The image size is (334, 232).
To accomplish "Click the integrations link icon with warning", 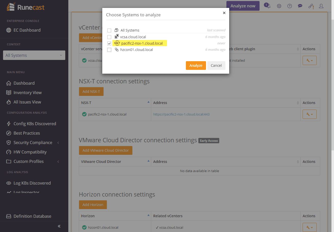I will (311, 6).
